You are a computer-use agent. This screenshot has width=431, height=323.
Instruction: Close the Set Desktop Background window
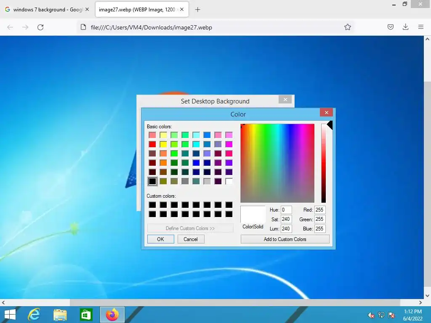(285, 99)
